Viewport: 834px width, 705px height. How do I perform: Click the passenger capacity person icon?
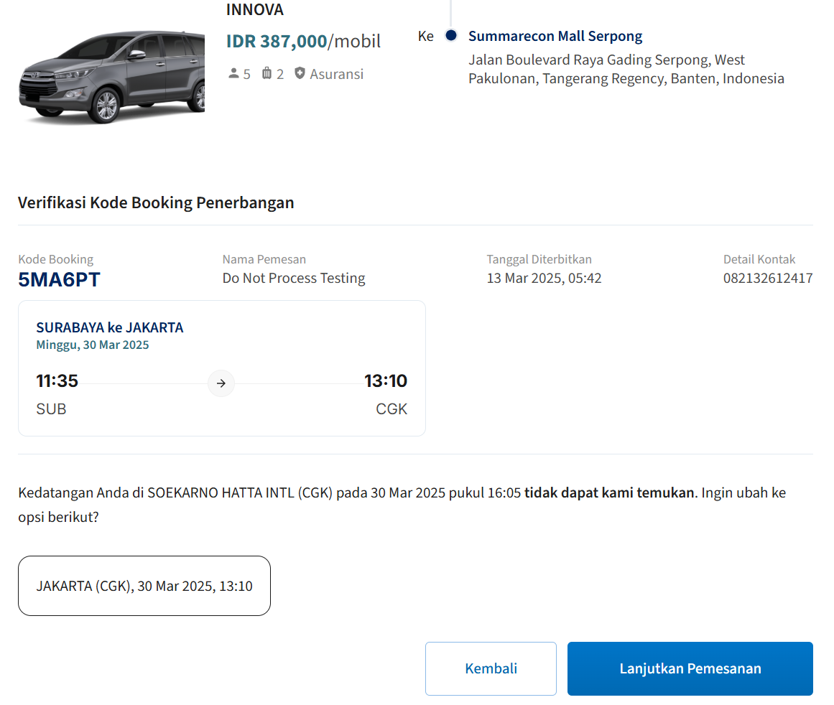point(233,73)
